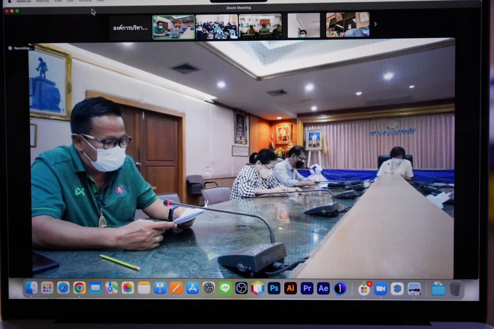Screen dimensions: 494x329
Task: Open Keynote from the dock
Action: pos(160,288)
